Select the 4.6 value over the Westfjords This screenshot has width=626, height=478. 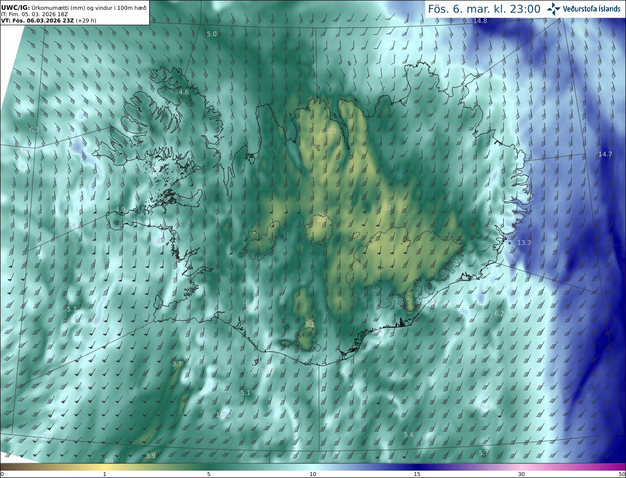point(183,92)
